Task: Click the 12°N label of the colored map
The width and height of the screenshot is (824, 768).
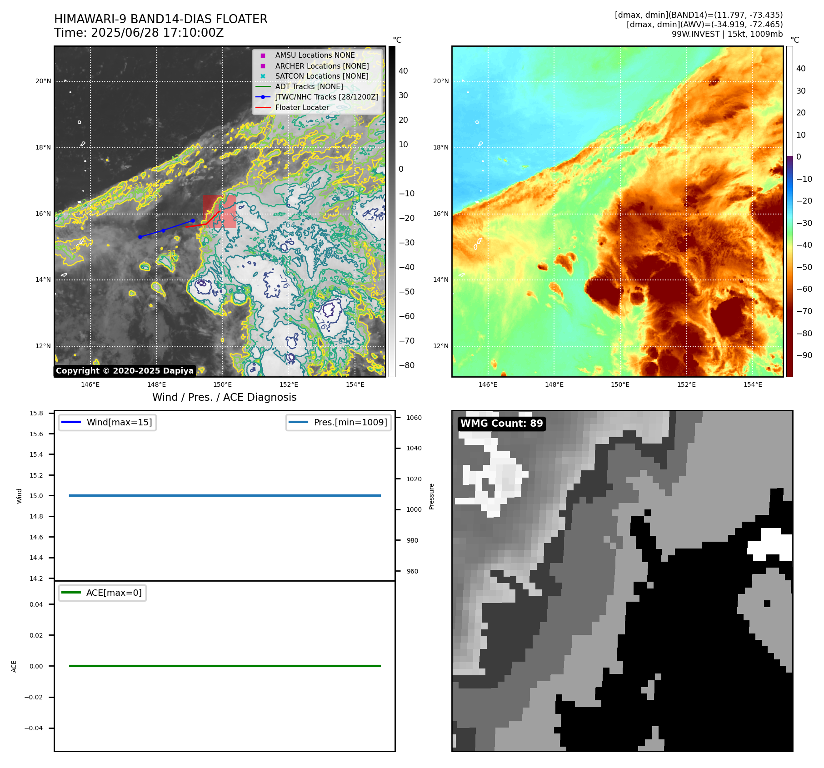Action: [x=441, y=346]
